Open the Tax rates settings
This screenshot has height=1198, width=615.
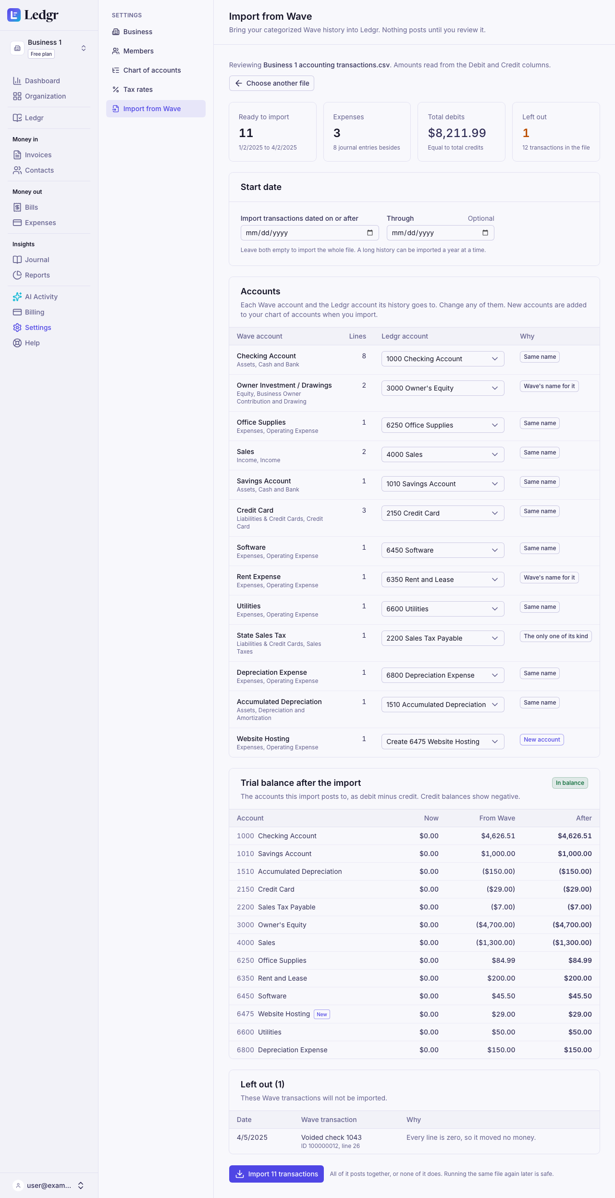click(x=156, y=89)
